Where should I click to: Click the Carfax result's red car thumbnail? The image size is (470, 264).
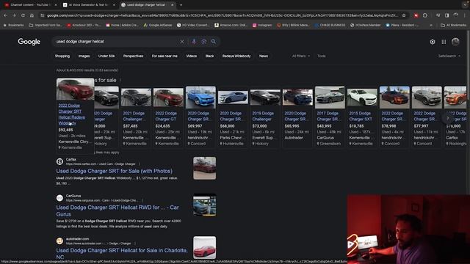pos(204,168)
